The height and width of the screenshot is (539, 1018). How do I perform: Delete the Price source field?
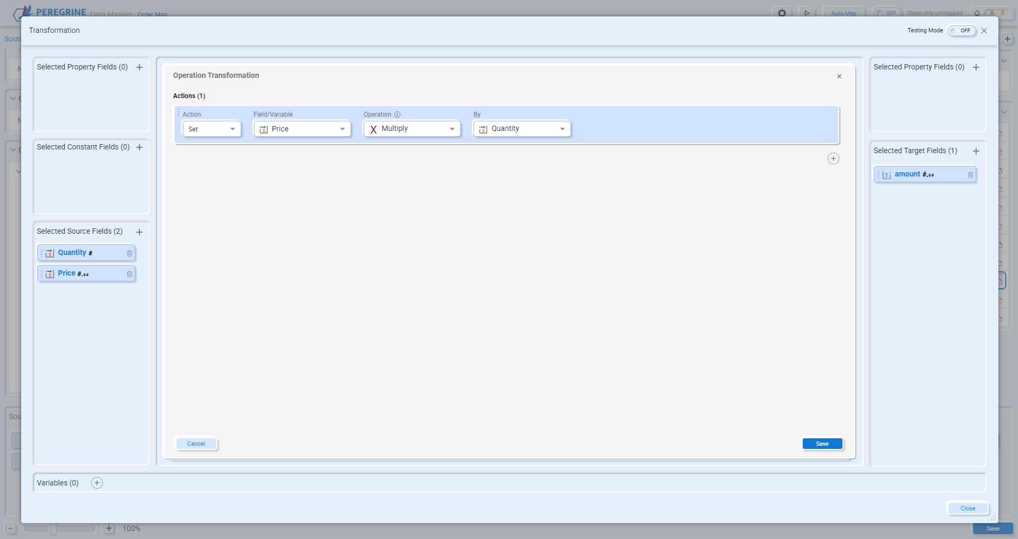click(129, 274)
